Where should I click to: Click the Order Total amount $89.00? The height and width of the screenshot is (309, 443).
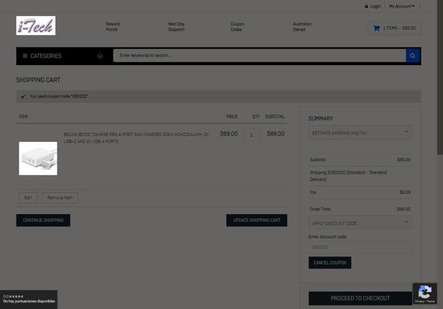coord(404,209)
